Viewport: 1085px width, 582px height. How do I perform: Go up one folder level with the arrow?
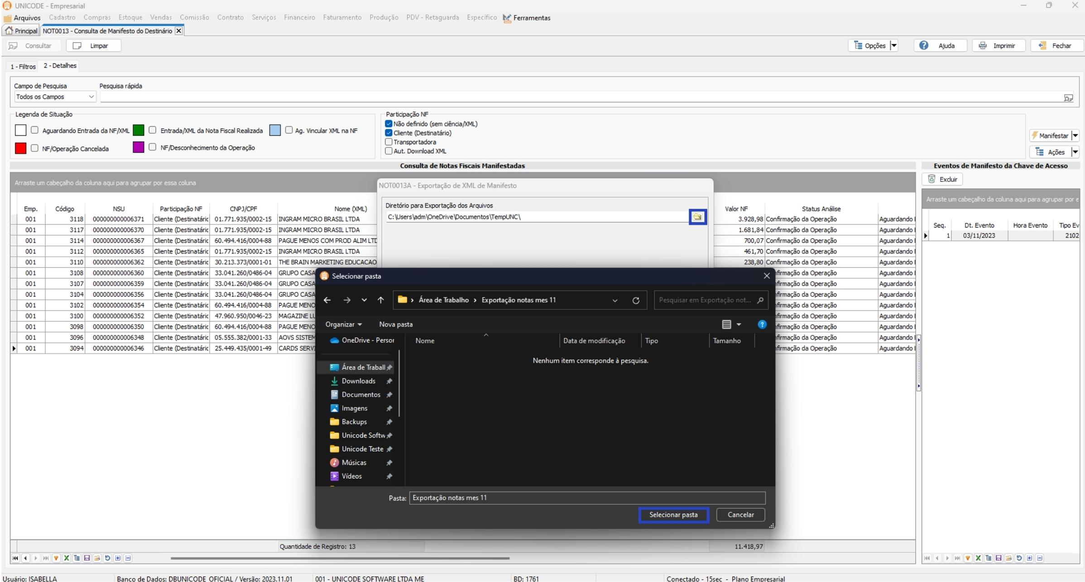[x=380, y=300]
